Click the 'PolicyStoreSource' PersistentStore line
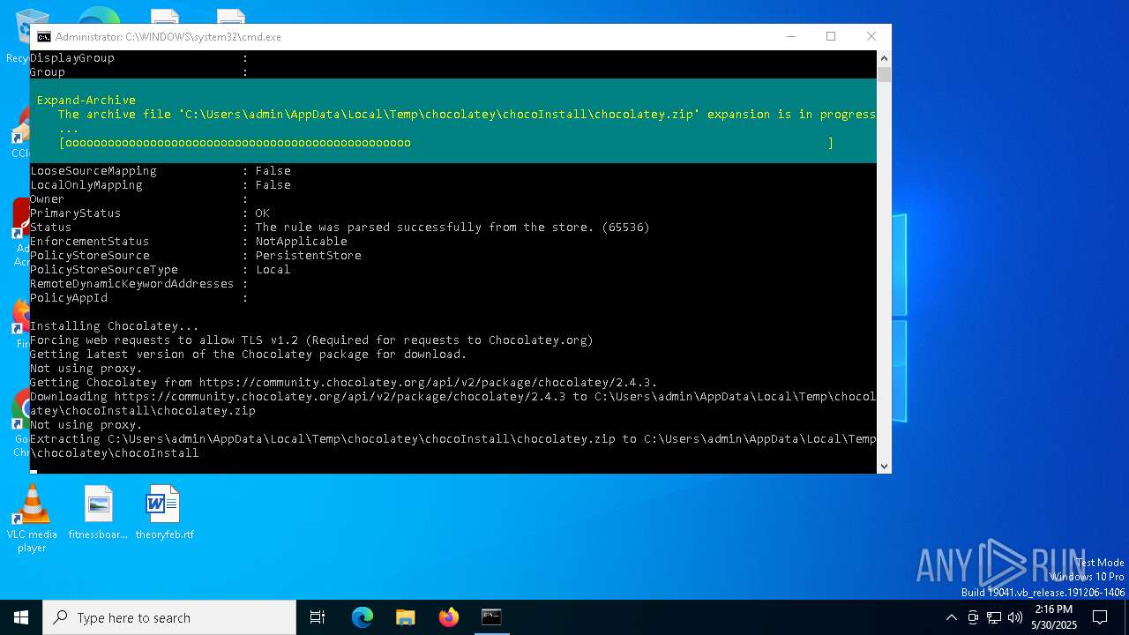The width and height of the screenshot is (1129, 635). coord(196,256)
